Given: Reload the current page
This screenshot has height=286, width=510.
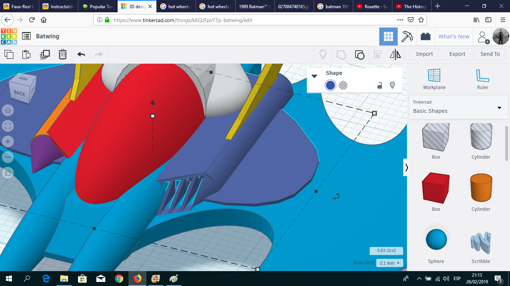Looking at the screenshot, I should (32, 20).
